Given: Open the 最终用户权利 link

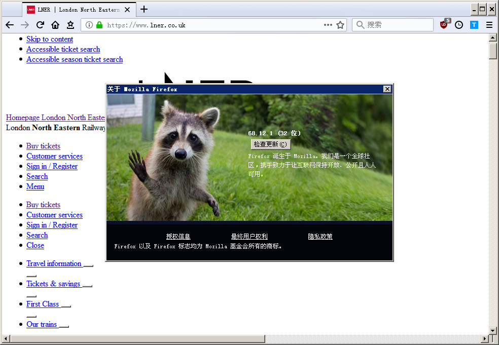Looking at the screenshot, I should pyautogui.click(x=249, y=237).
